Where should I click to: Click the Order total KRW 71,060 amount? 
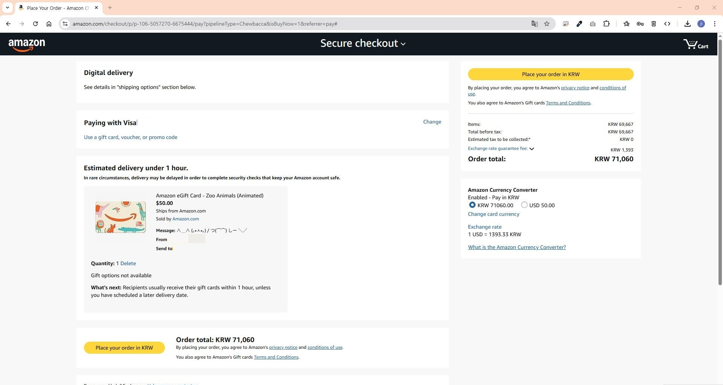click(613, 159)
